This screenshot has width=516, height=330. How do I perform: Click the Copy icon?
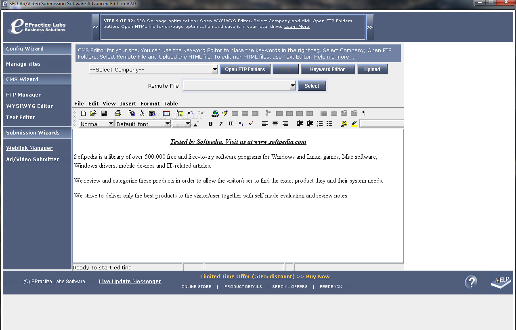[132, 114]
